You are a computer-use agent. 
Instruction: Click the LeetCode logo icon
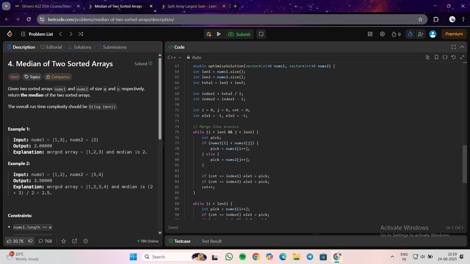pyautogui.click(x=9, y=34)
